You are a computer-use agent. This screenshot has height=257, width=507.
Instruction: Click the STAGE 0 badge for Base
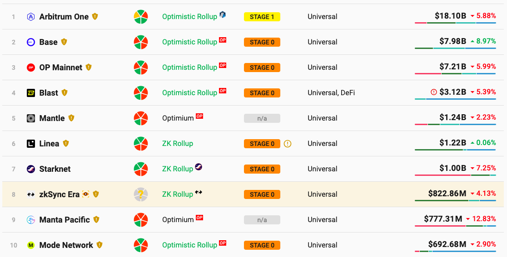pos(262,42)
